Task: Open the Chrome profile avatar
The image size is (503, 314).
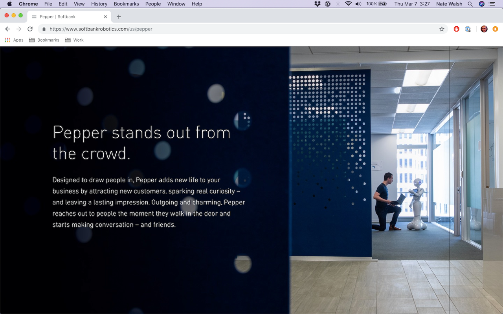Action: click(484, 29)
